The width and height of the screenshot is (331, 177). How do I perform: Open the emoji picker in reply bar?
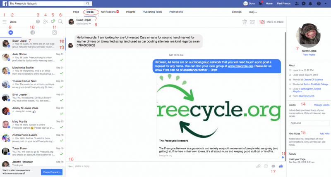coord(266,166)
